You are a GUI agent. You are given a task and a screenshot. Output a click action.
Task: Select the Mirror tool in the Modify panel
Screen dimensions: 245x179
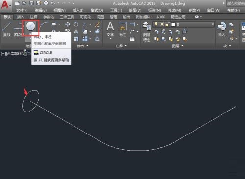[76, 31]
